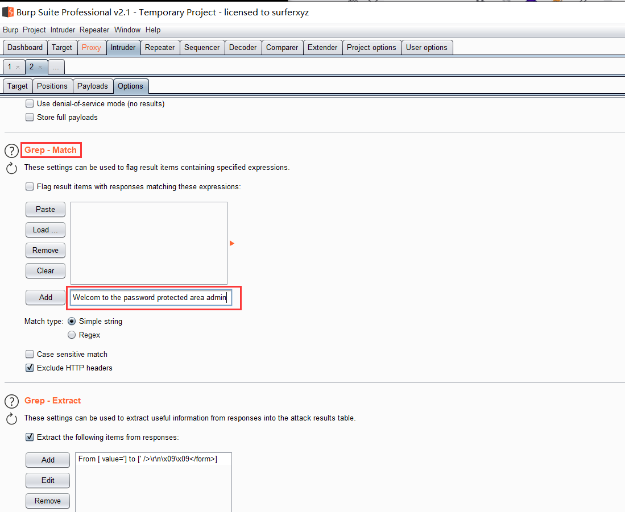This screenshot has height=512, width=625.
Task: Open User options tab
Action: 427,47
